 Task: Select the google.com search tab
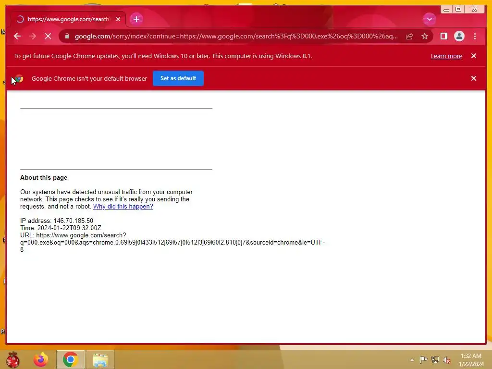click(68, 19)
